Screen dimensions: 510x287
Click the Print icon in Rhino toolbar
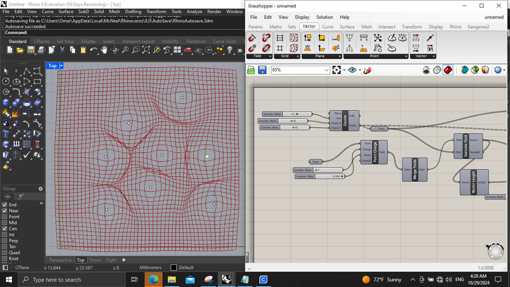coord(41,50)
